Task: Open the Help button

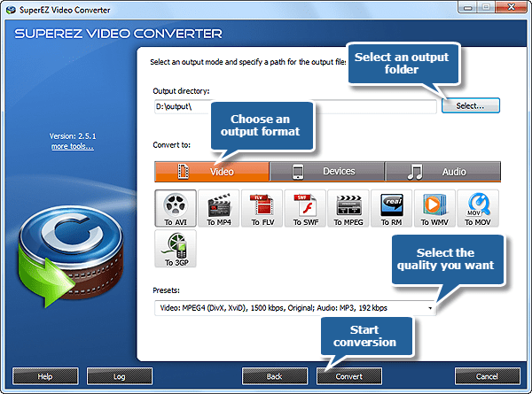Action: tap(45, 376)
